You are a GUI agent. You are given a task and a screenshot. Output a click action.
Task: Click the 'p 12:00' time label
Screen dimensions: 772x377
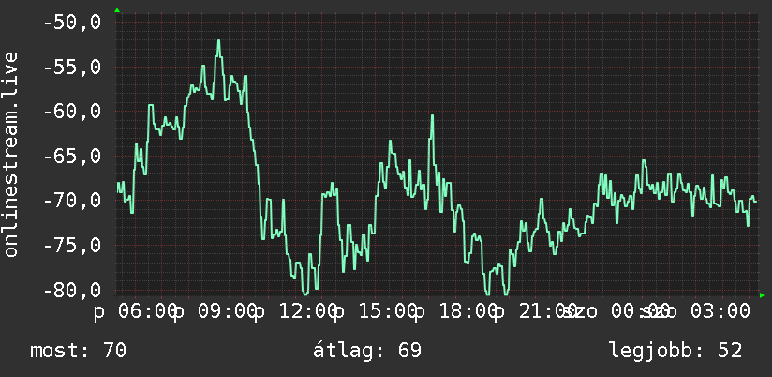295,312
